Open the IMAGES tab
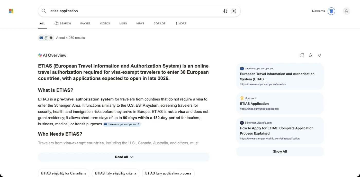 (x=85, y=23)
